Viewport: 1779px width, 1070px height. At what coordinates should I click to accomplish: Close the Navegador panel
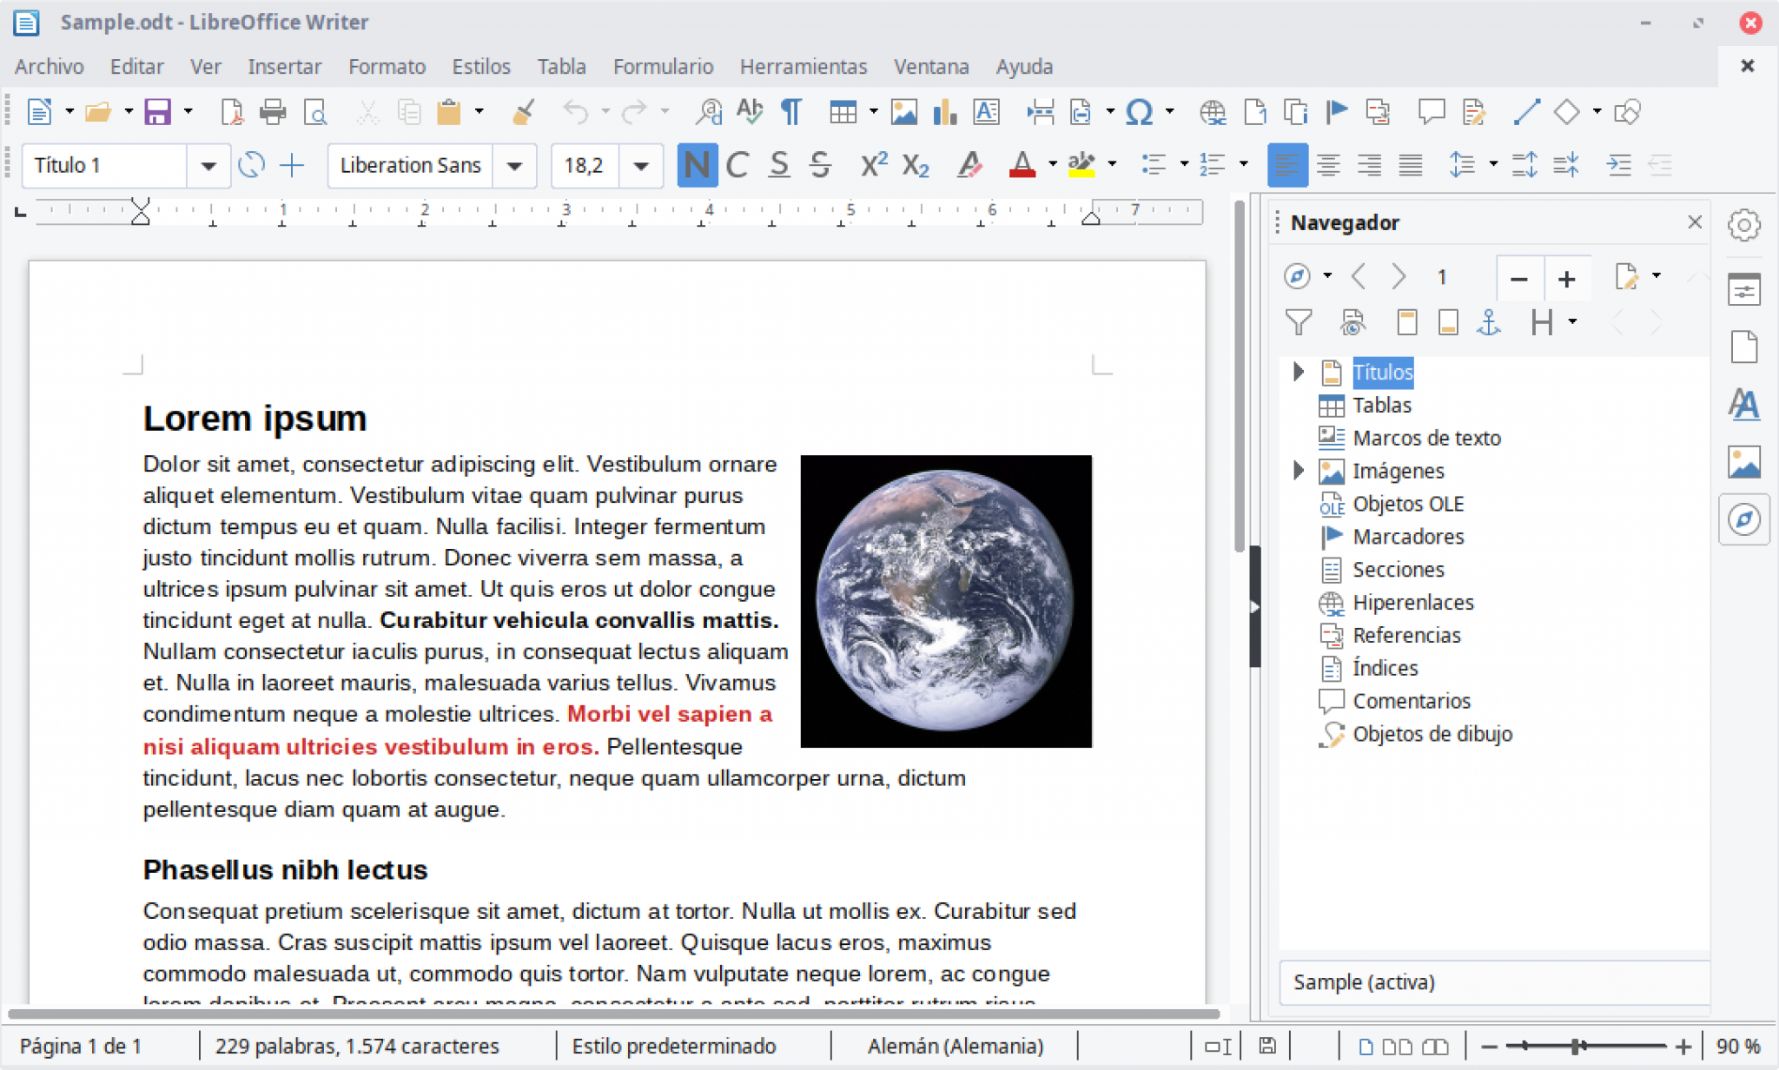[x=1695, y=222]
